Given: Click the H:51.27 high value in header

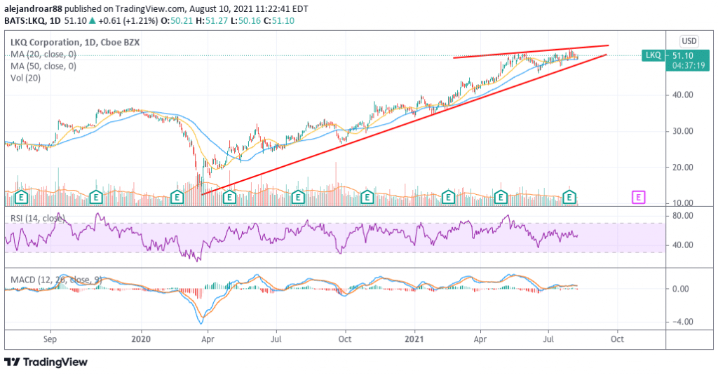Looking at the screenshot, I should (212, 20).
